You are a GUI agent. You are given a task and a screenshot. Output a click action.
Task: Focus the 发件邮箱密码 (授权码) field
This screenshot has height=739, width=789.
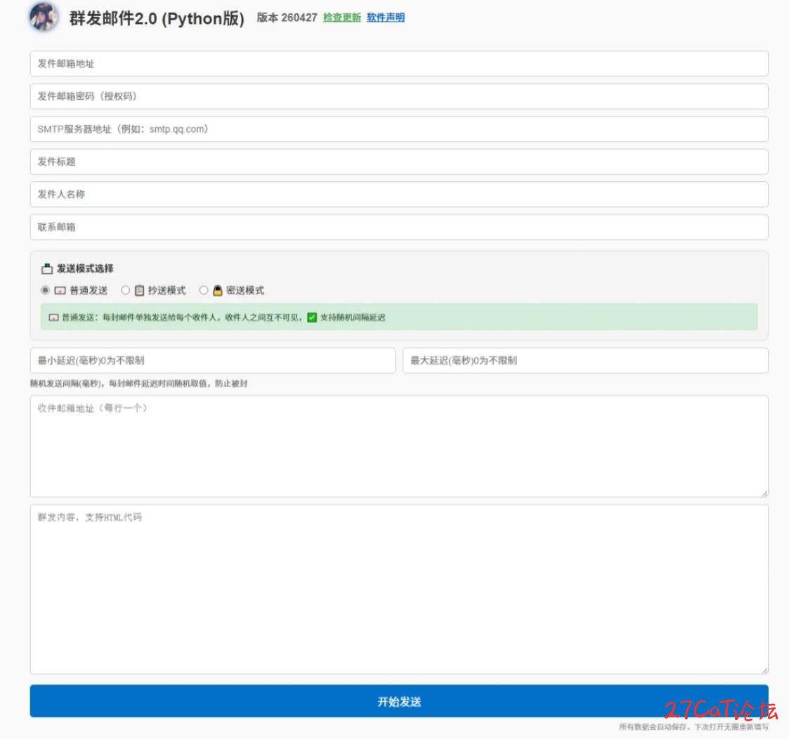tap(398, 96)
